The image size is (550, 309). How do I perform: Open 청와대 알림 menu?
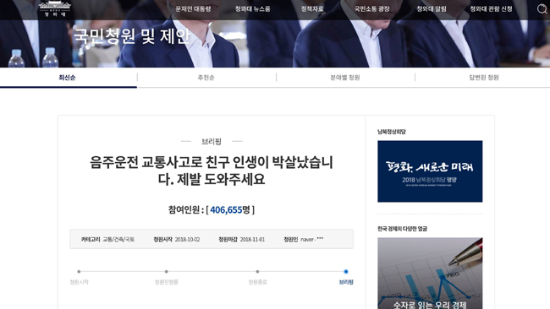click(432, 8)
